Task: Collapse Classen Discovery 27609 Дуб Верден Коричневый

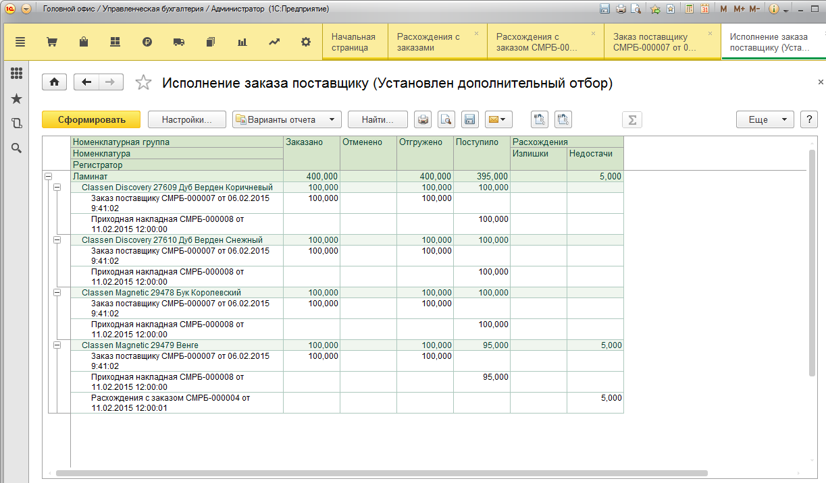Action: (57, 187)
